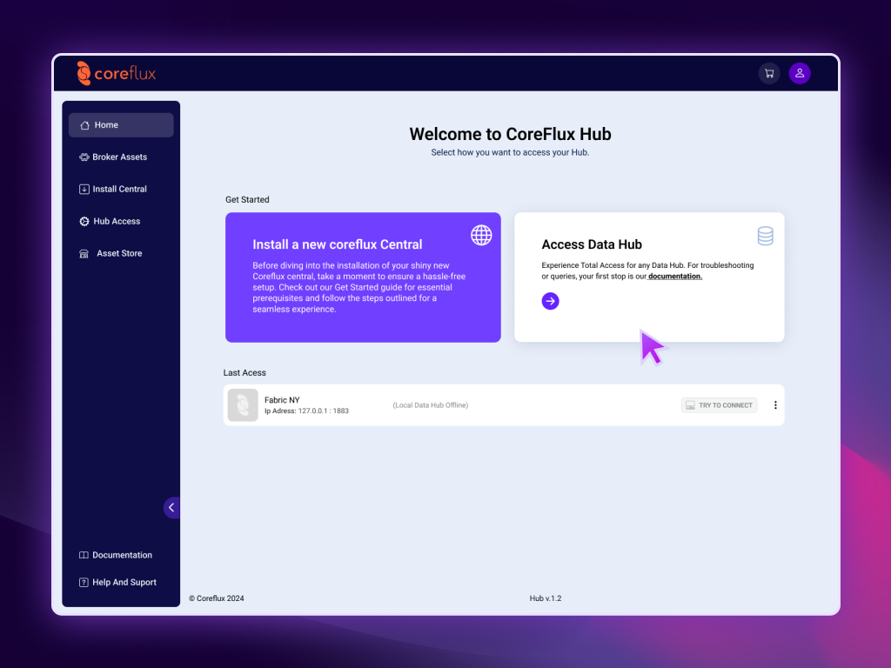Open the shopping cart icon
This screenshot has height=668, width=891.
(x=769, y=73)
